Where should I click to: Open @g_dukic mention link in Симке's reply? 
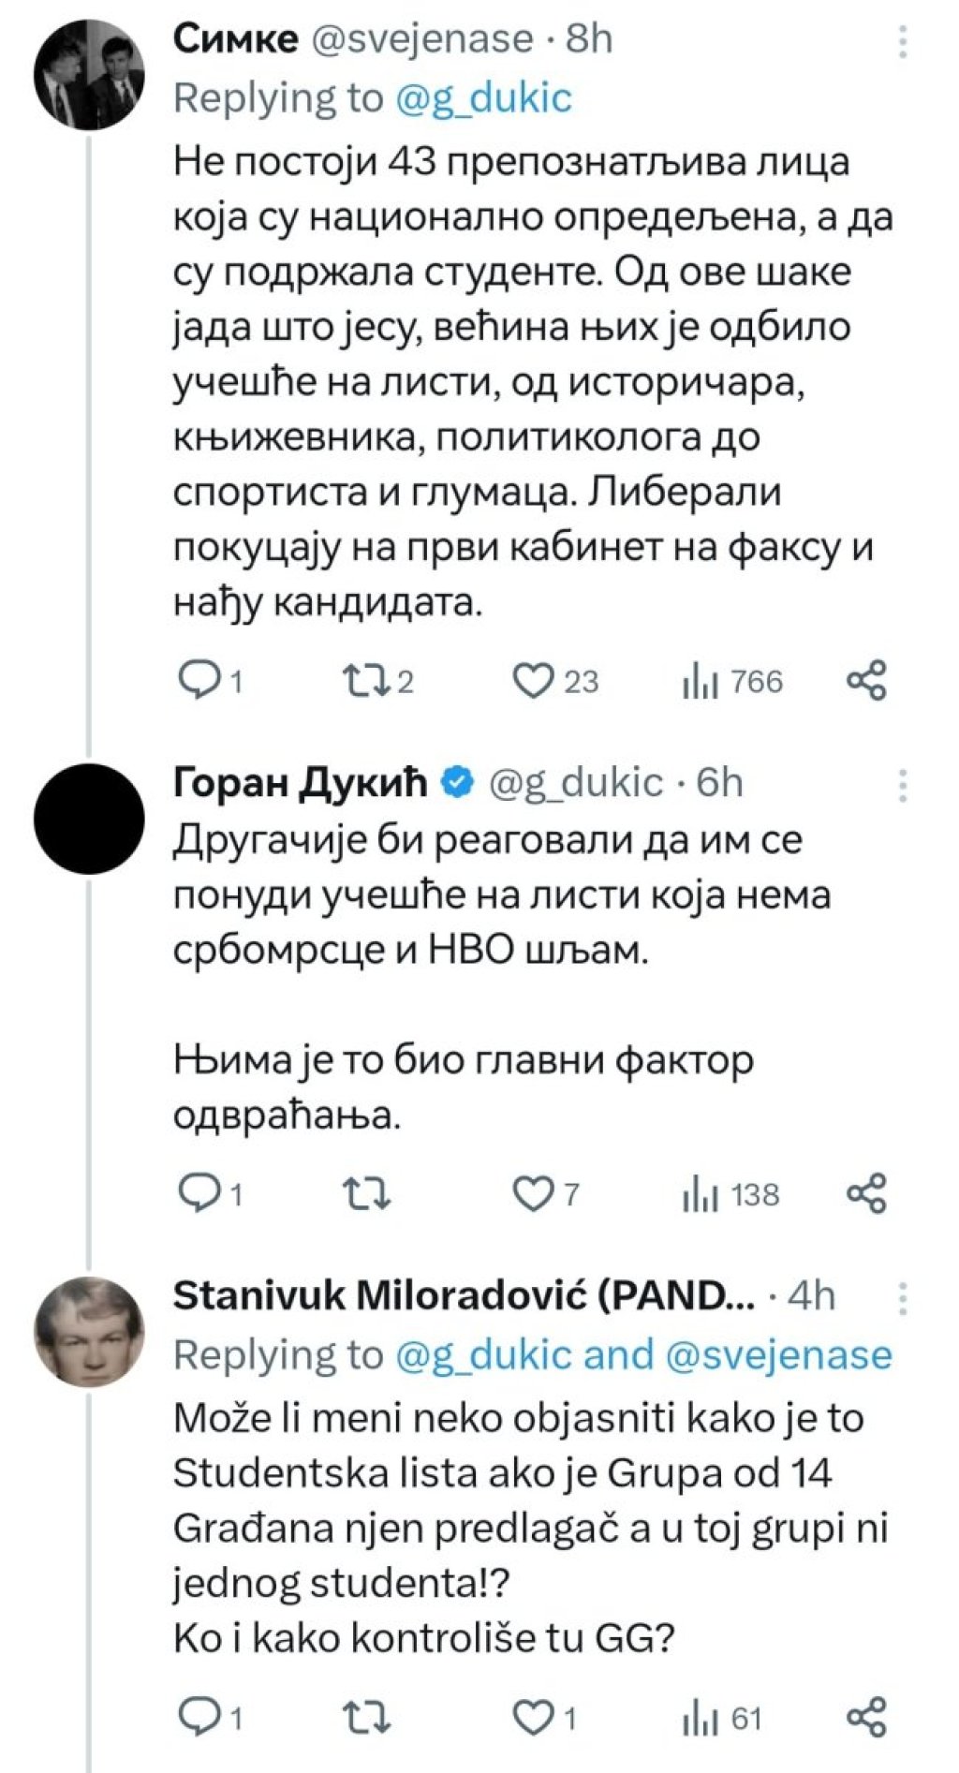coord(483,98)
